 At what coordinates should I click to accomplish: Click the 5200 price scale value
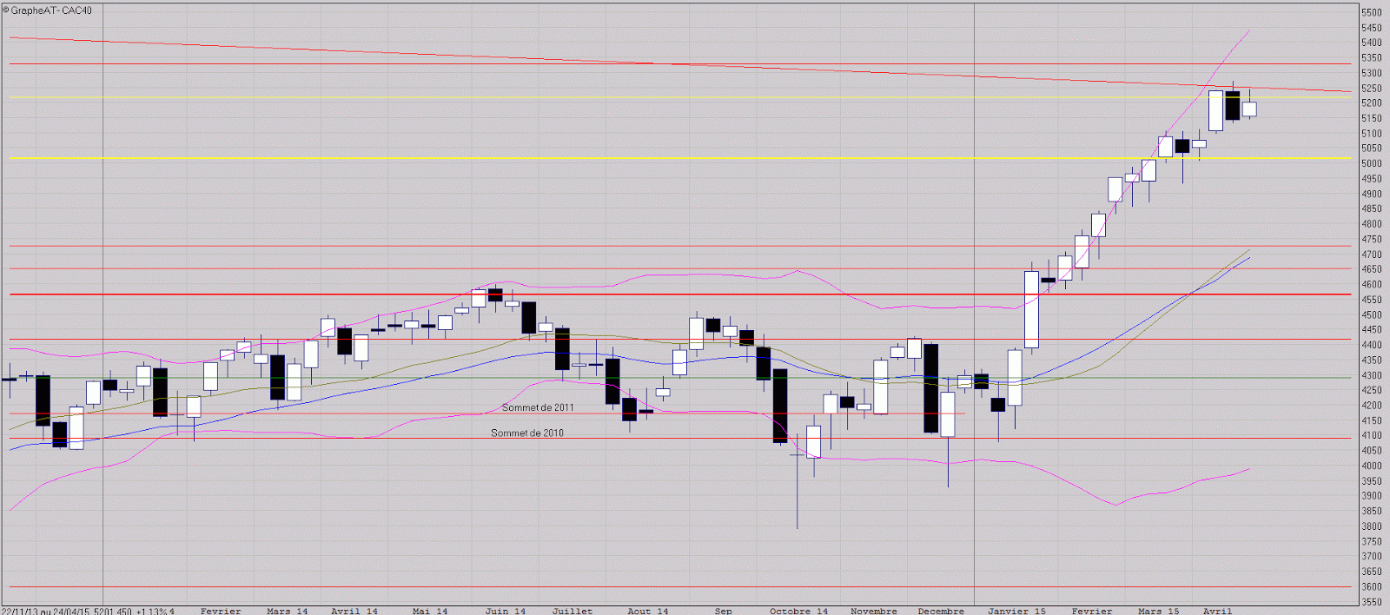click(1372, 103)
